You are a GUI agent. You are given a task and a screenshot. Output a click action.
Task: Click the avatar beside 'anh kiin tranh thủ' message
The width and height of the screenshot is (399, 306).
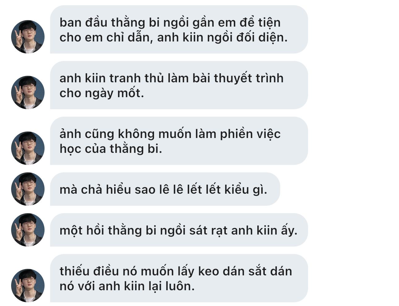tap(28, 93)
